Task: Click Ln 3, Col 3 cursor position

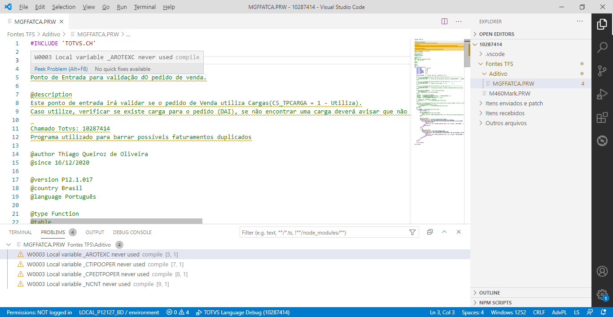Action: pyautogui.click(x=442, y=313)
